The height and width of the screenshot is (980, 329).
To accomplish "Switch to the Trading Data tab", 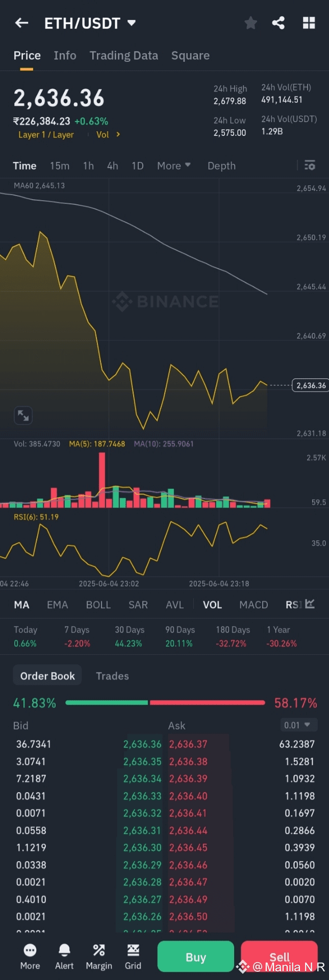I will tap(124, 56).
